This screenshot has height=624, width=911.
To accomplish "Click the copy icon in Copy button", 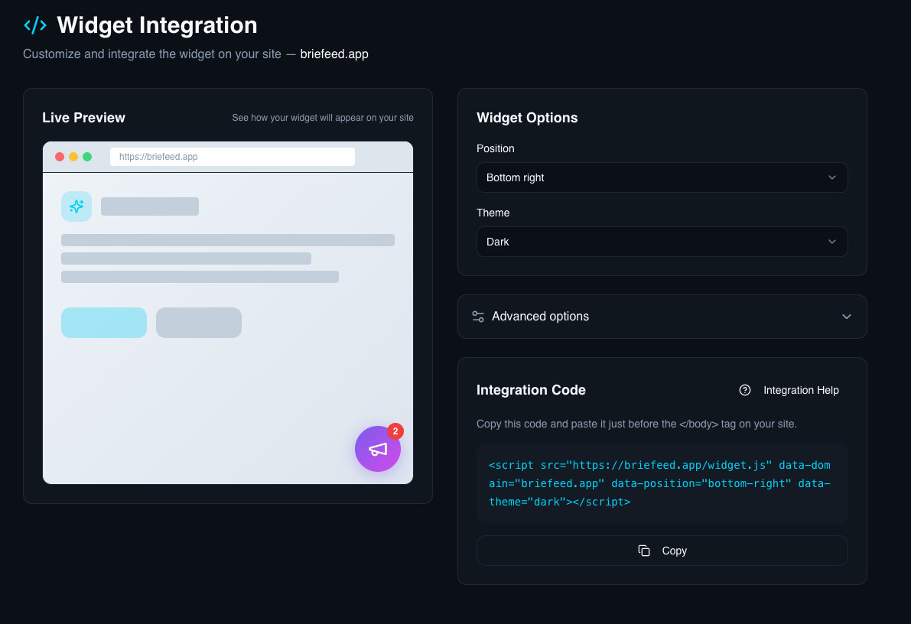I will (x=644, y=551).
